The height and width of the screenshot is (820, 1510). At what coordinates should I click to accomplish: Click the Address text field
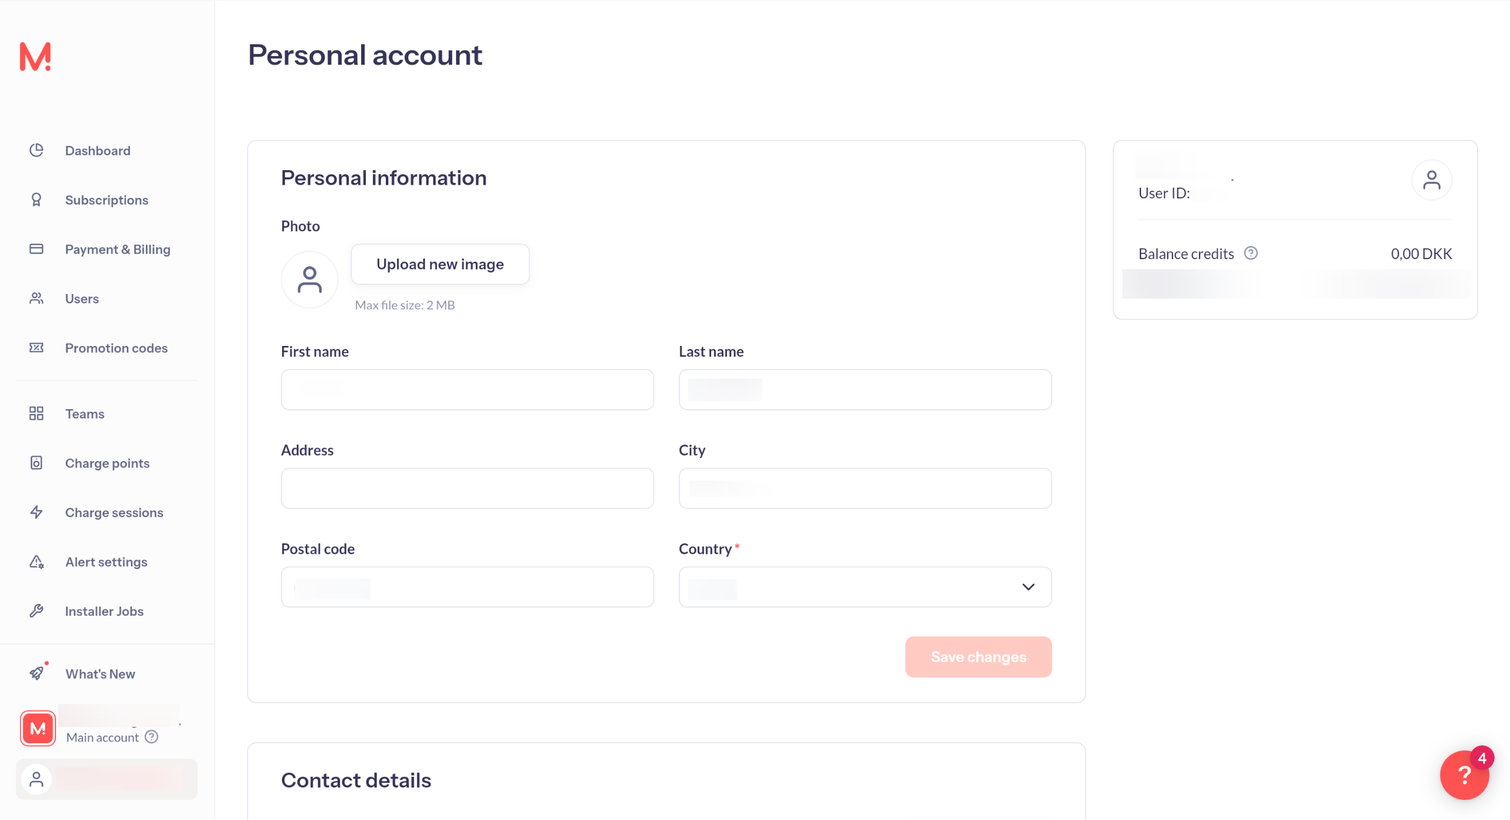(x=467, y=488)
